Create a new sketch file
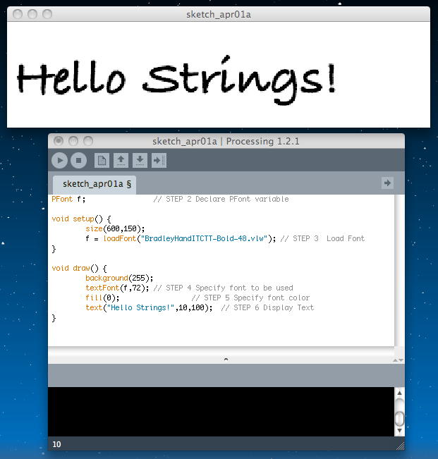This screenshot has height=459, width=438. point(102,161)
